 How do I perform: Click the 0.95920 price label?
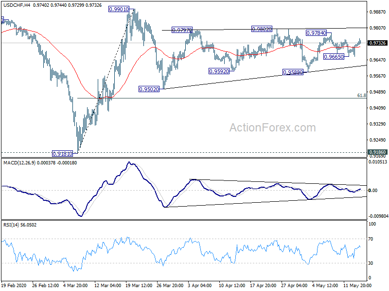(219, 71)
